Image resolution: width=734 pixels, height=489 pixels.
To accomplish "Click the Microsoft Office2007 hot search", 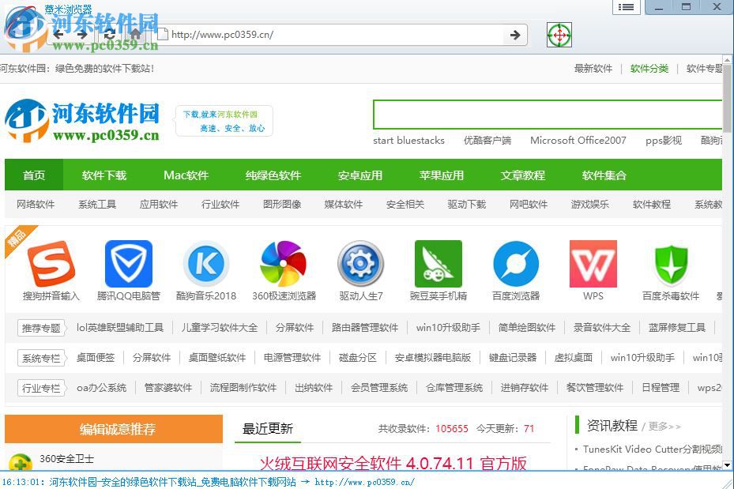I will tap(578, 141).
